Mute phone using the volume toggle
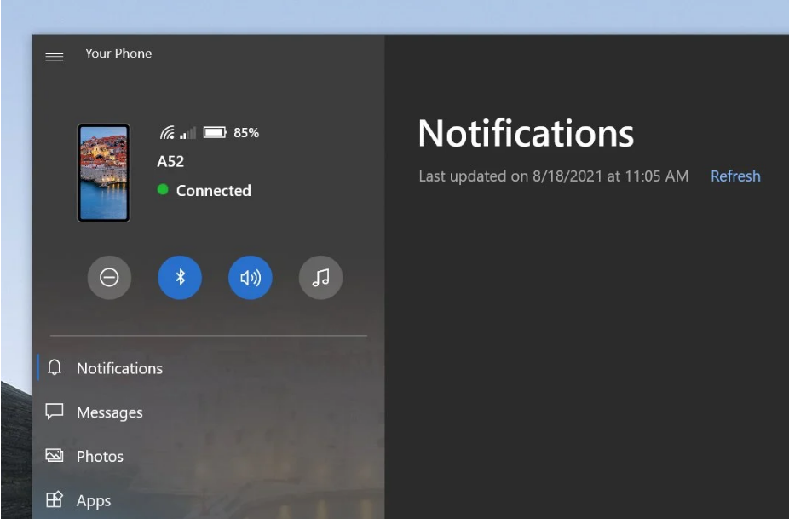 251,278
